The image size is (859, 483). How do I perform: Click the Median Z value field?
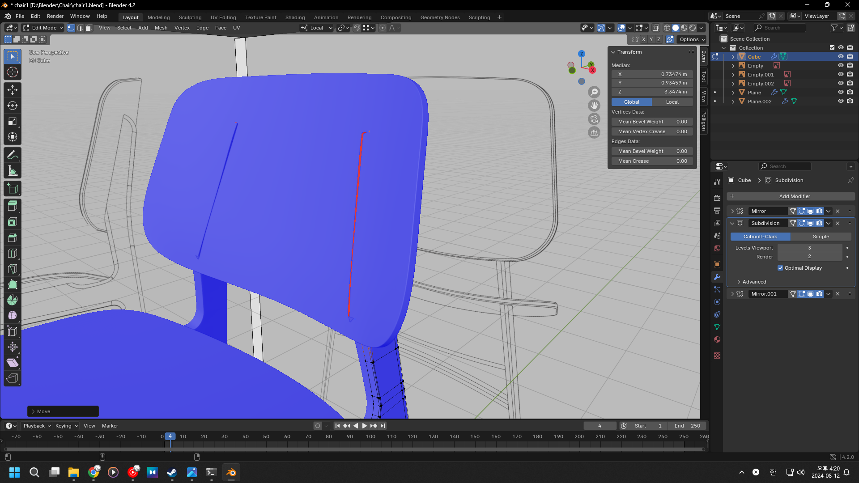pyautogui.click(x=652, y=92)
